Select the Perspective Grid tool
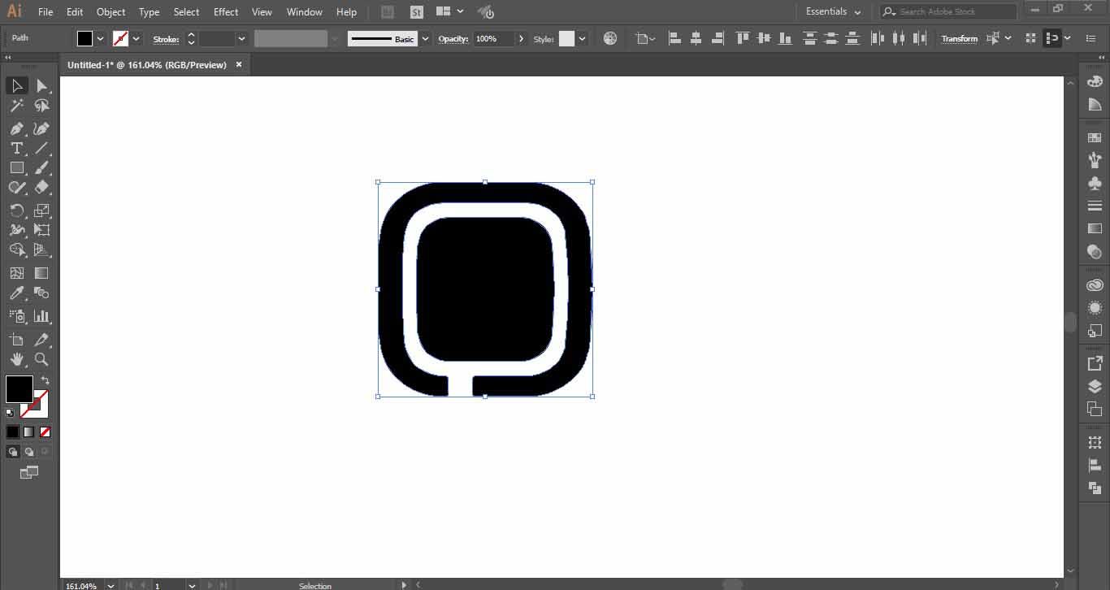 coord(41,250)
